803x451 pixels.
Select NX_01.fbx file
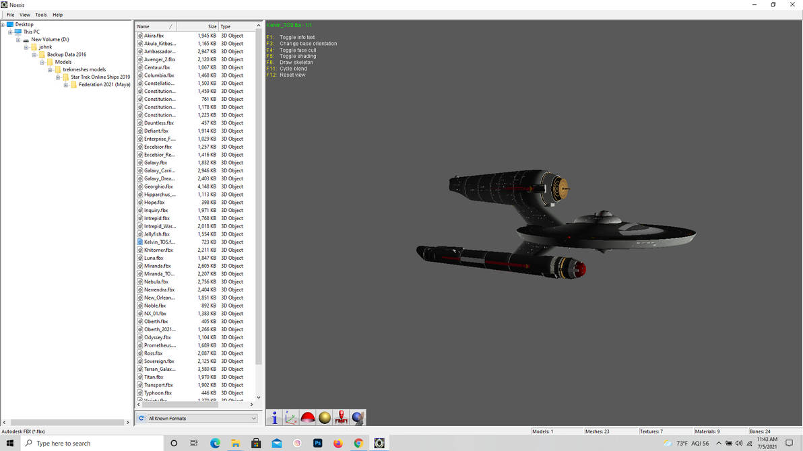coord(155,313)
